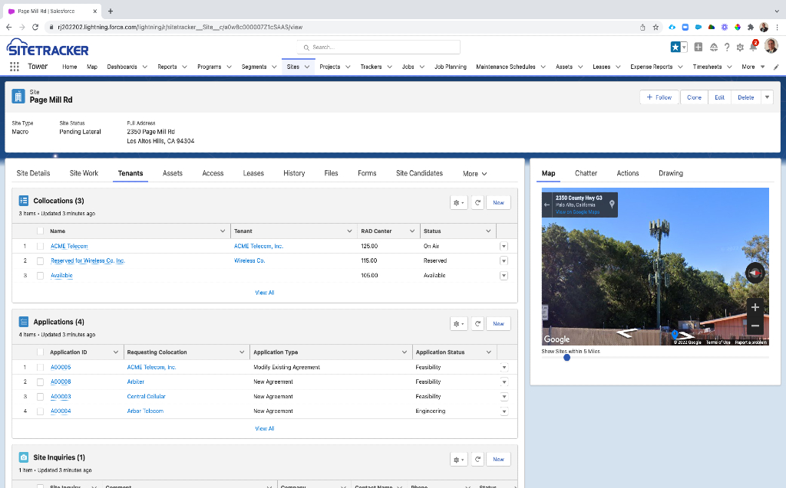The width and height of the screenshot is (786, 488).
Task: Zoom in on the street view map
Action: coord(755,307)
